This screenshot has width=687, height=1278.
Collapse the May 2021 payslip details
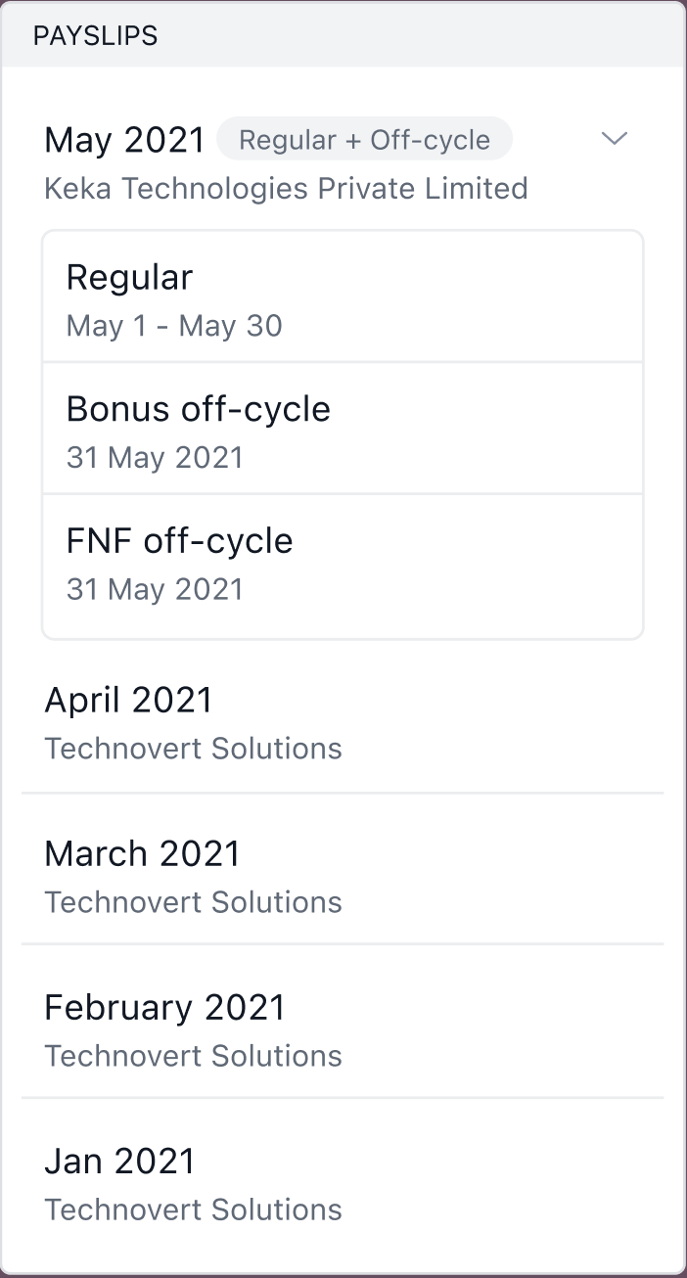tap(615, 139)
